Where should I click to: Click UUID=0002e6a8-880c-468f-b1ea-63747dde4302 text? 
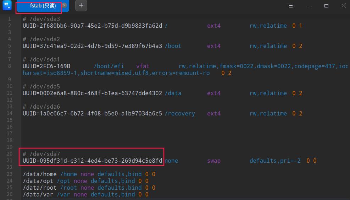(93, 93)
